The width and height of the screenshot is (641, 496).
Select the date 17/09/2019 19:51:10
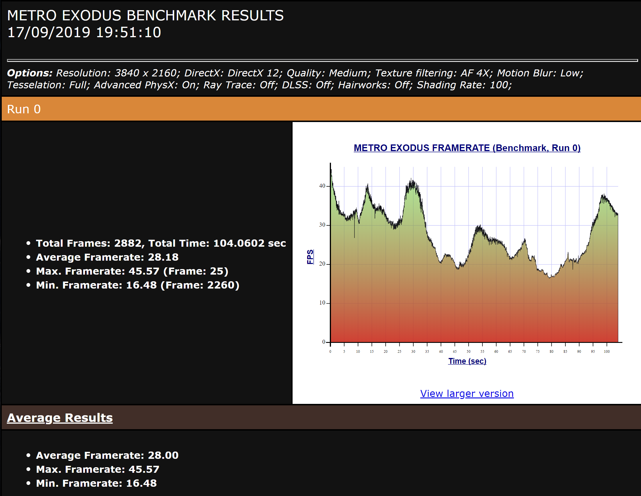pos(84,32)
